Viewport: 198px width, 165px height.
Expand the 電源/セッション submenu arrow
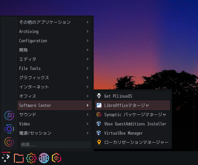coord(88,133)
